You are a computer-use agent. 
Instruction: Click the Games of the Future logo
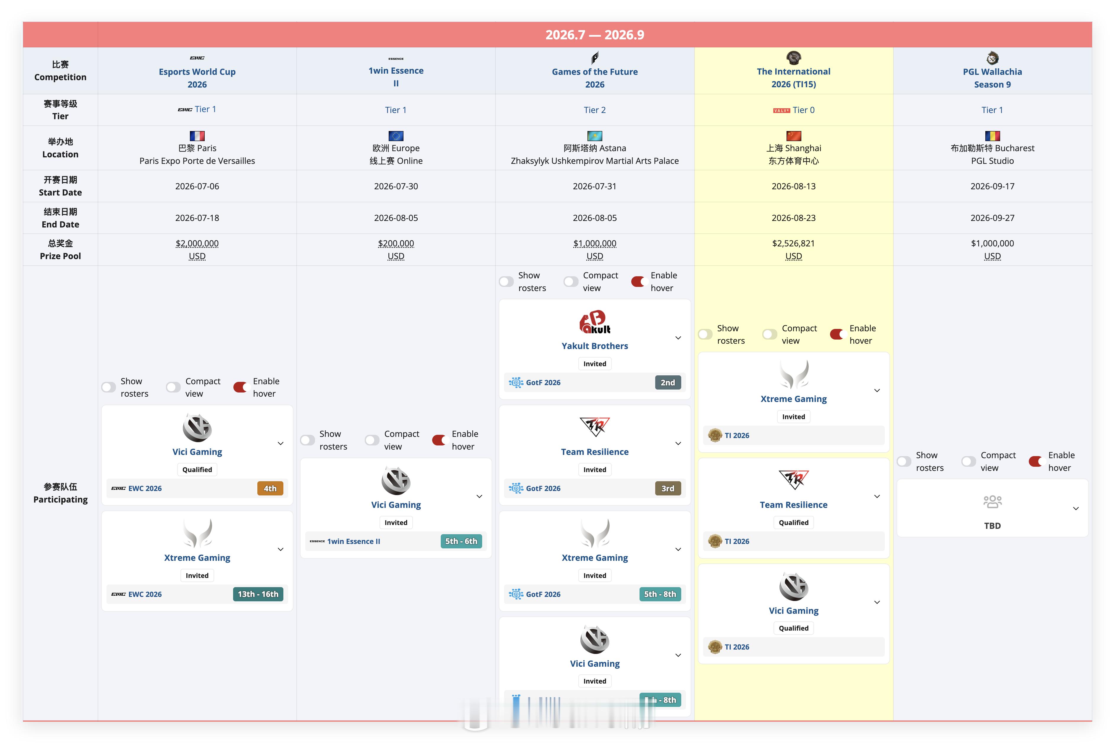(595, 58)
